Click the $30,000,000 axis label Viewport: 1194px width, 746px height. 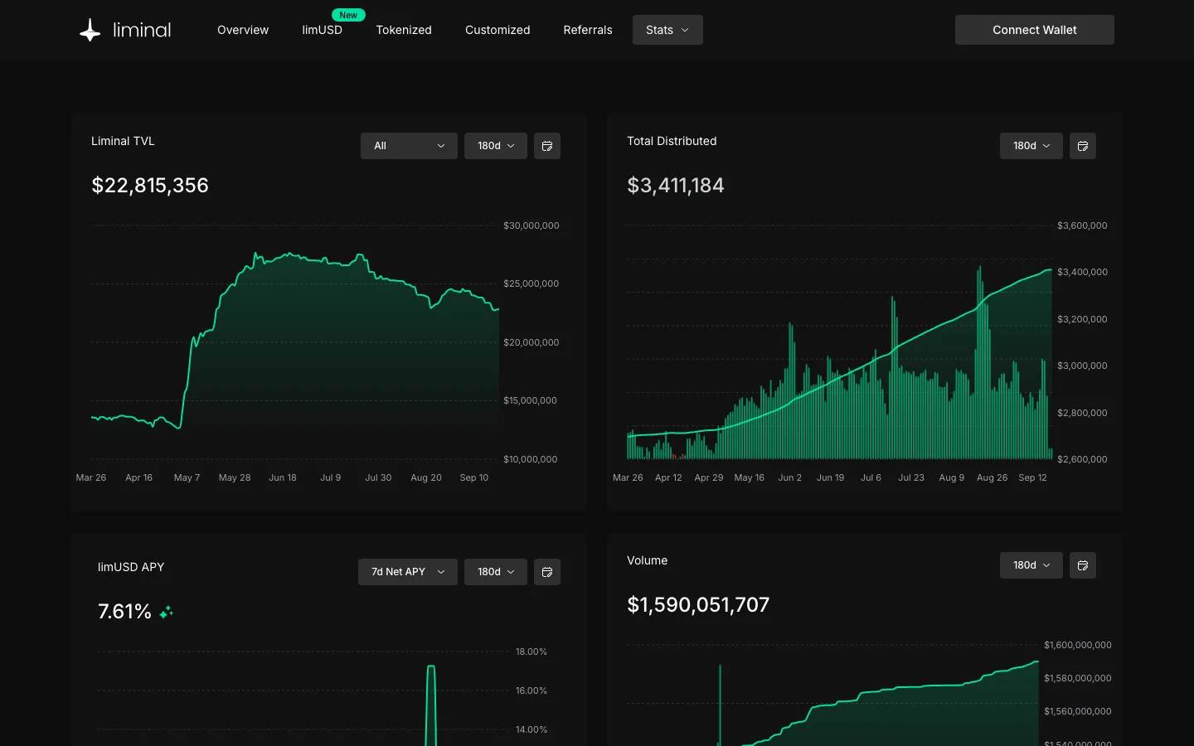point(531,225)
